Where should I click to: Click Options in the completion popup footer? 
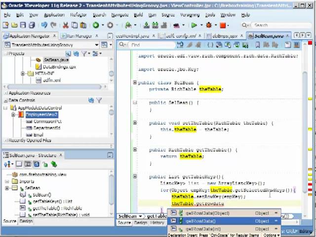[271, 235]
